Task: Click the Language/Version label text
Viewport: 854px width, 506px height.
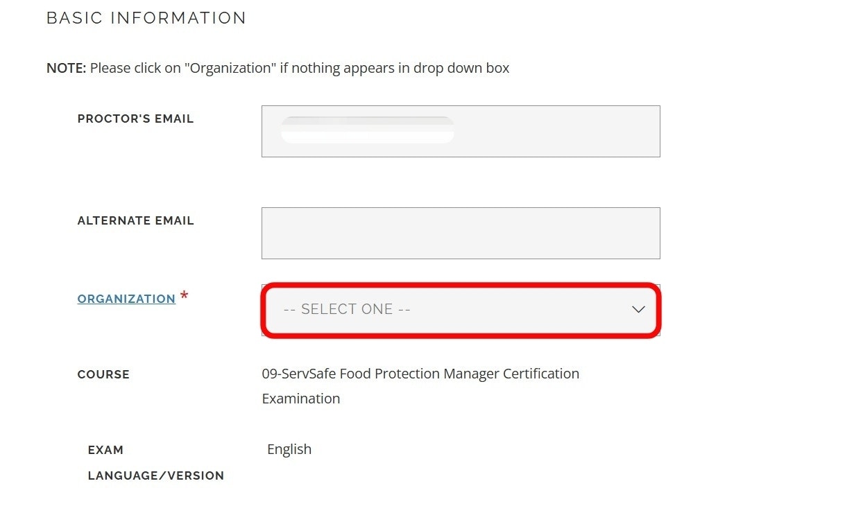Action: [155, 476]
